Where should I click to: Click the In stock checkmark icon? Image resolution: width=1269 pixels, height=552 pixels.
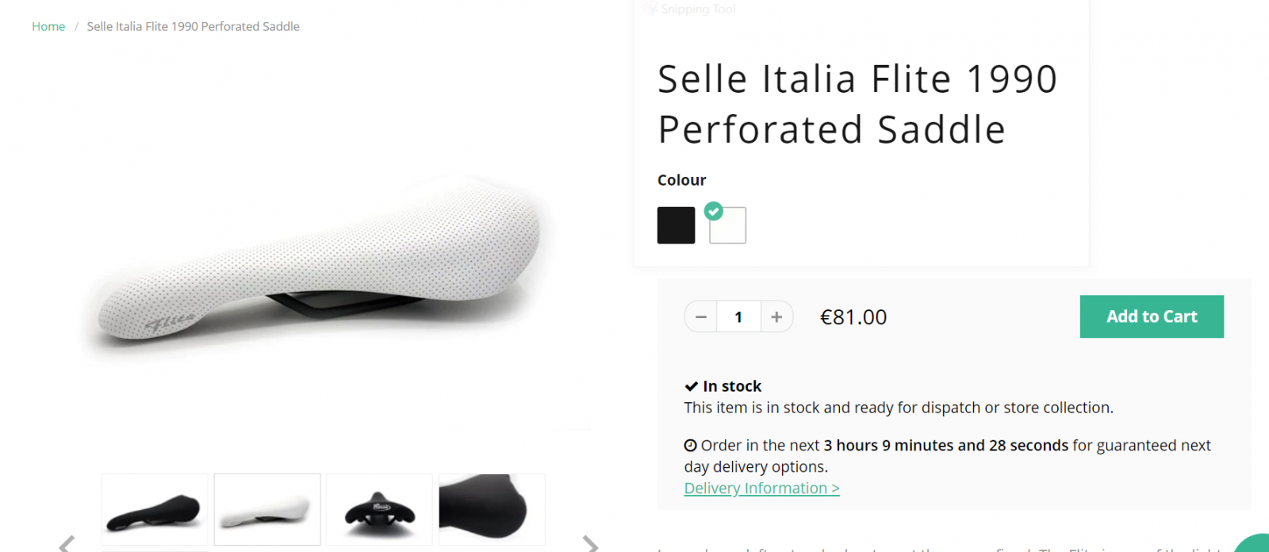(691, 387)
